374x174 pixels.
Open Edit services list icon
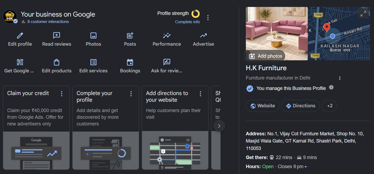pyautogui.click(x=93, y=62)
